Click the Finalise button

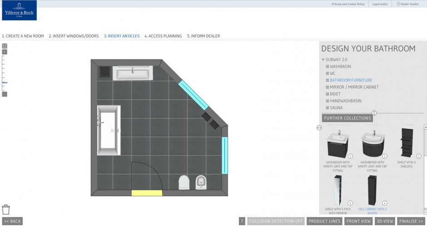coord(411,221)
